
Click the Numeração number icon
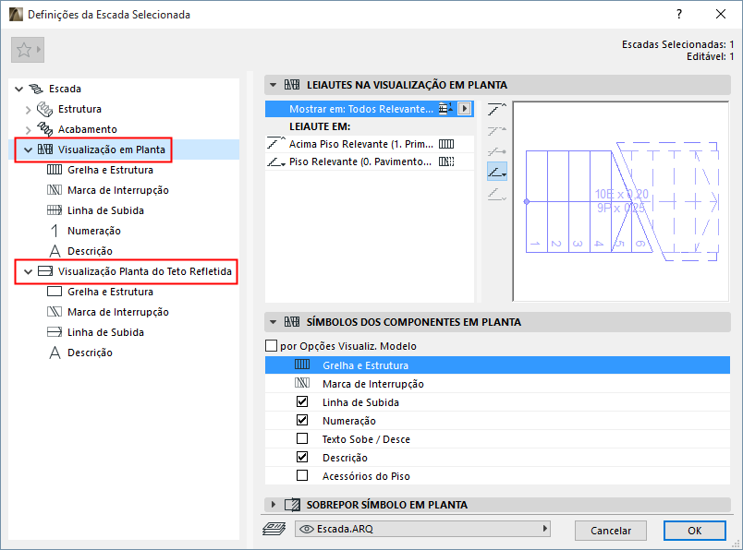55,231
